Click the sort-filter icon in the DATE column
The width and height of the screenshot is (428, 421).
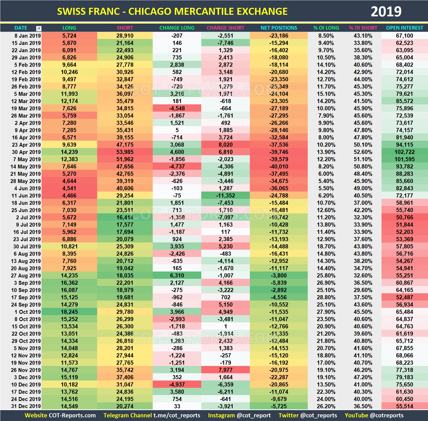tap(38, 28)
